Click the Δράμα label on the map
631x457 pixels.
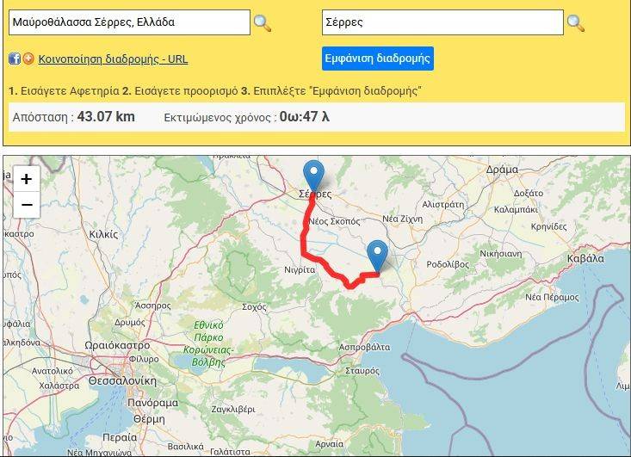502,170
